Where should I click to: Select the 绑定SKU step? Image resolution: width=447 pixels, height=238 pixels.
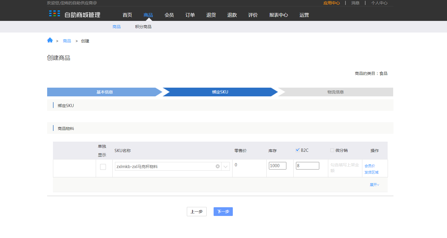point(220,92)
